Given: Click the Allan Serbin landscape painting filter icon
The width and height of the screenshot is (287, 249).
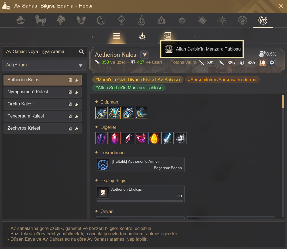Looking at the screenshot, I should 168,36.
